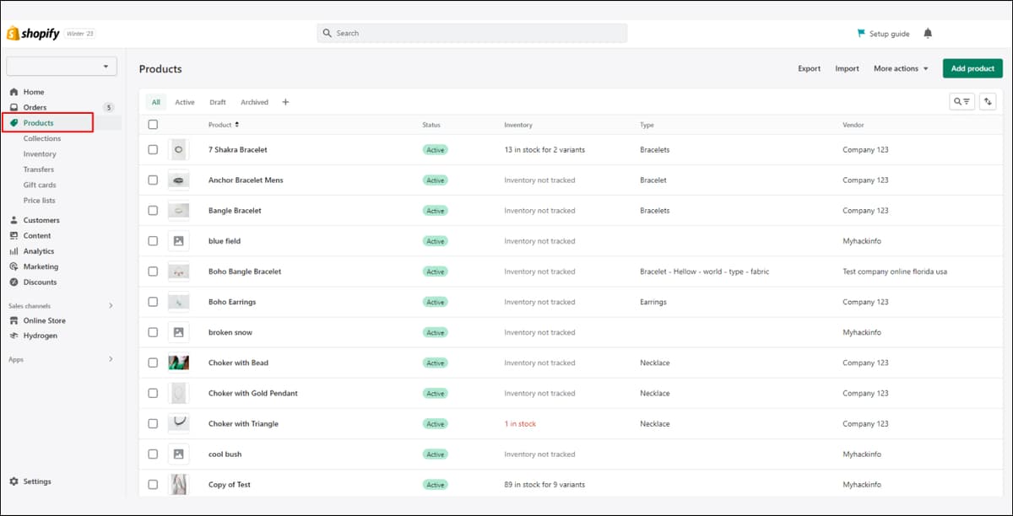The width and height of the screenshot is (1013, 516).
Task: Expand the Apps chevron
Action: [111, 359]
